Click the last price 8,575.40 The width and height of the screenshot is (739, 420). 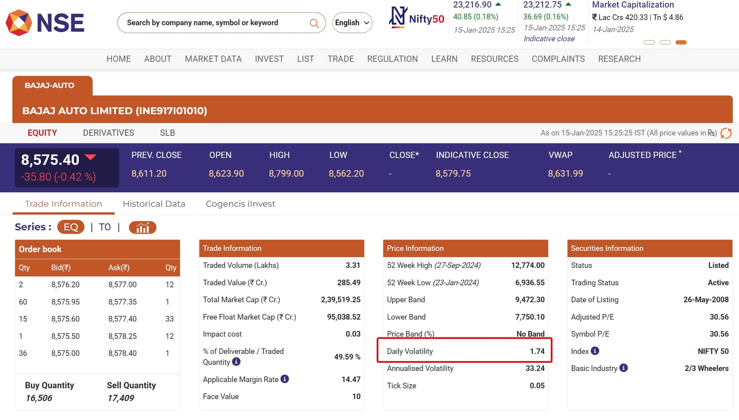point(50,160)
